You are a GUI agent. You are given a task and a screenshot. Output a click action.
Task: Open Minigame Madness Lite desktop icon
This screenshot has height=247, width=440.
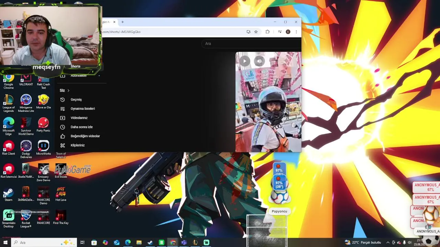26,104
